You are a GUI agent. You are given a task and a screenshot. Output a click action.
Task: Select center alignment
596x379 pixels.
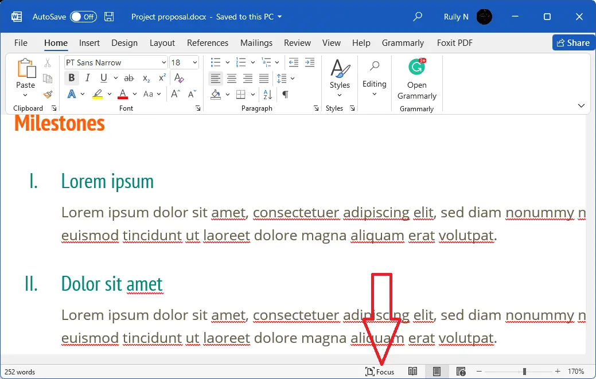tap(232, 78)
